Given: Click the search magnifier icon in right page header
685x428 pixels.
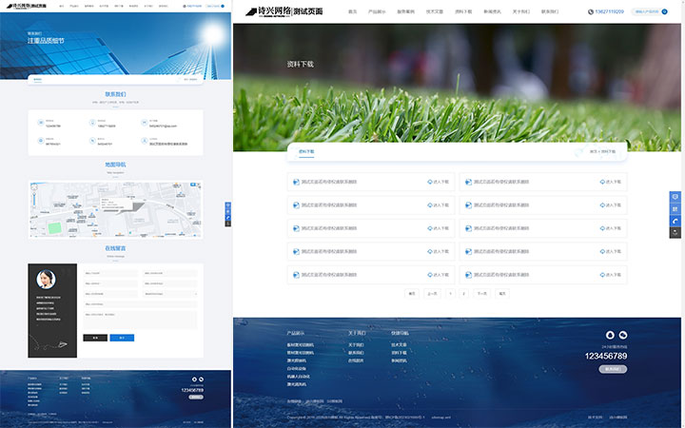Looking at the screenshot, I should point(664,11).
